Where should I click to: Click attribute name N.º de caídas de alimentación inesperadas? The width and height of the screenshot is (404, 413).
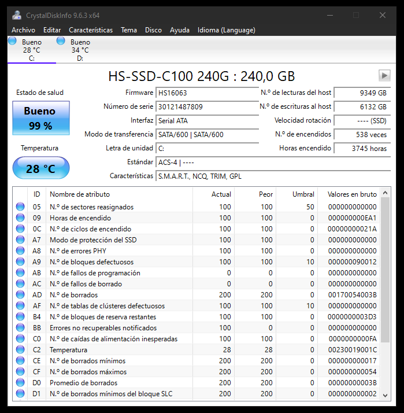[113, 339]
